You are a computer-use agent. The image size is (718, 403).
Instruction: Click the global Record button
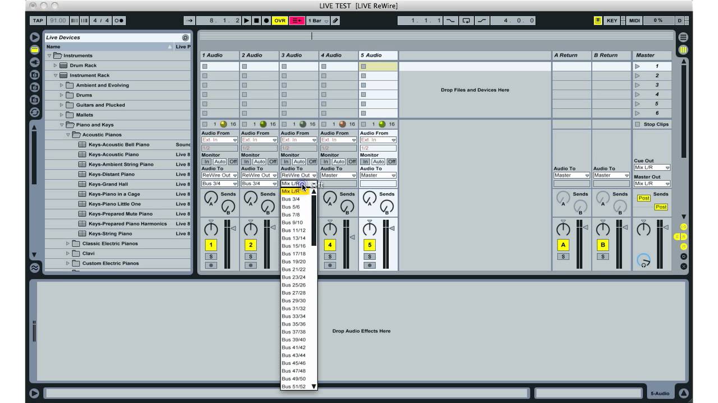point(266,21)
